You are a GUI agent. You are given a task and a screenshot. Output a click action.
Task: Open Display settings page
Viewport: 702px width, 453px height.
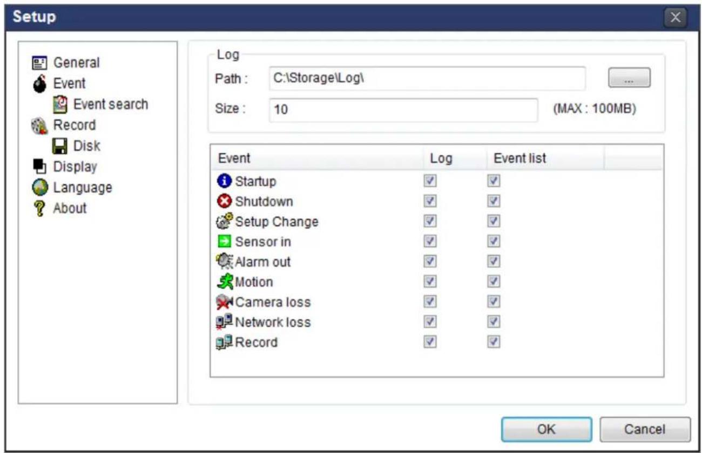pyautogui.click(x=75, y=167)
